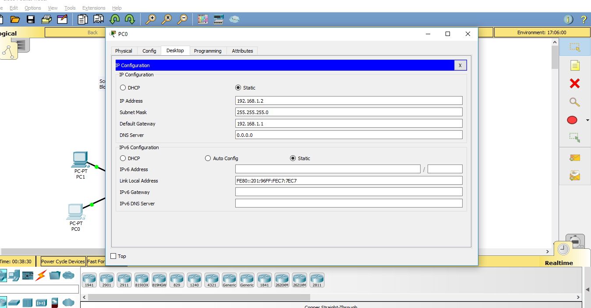Click the Default Gateway field
The image size is (591, 308).
click(x=349, y=124)
